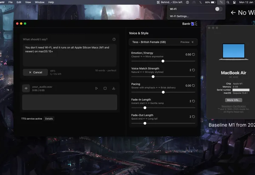Adjust the Fade-In Length slider handle
Viewport: 255px width, 175px height.
(x=145, y=108)
